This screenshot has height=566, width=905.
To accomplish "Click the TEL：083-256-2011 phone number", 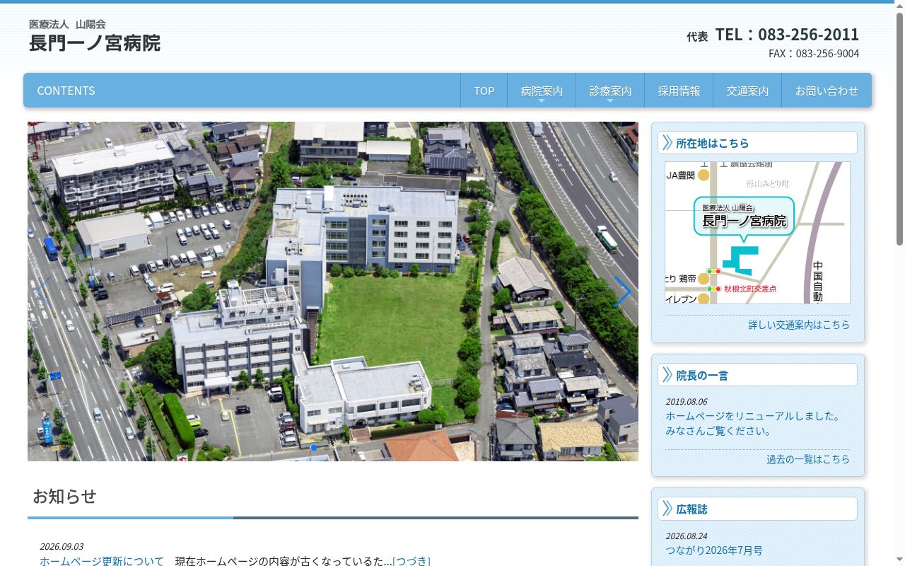I will point(787,35).
